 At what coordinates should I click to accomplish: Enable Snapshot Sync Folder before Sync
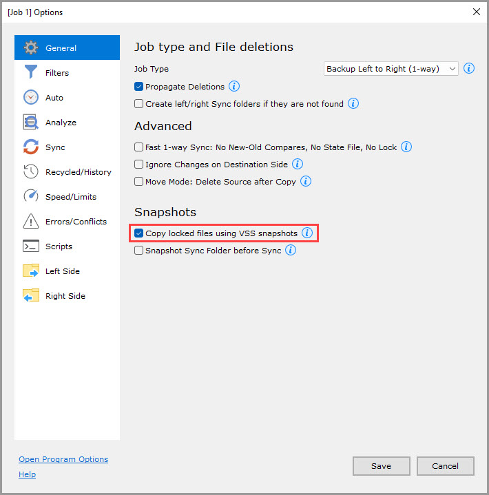[139, 251]
